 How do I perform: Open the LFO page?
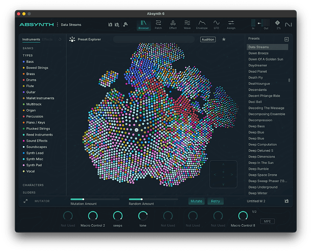[x=216, y=25]
